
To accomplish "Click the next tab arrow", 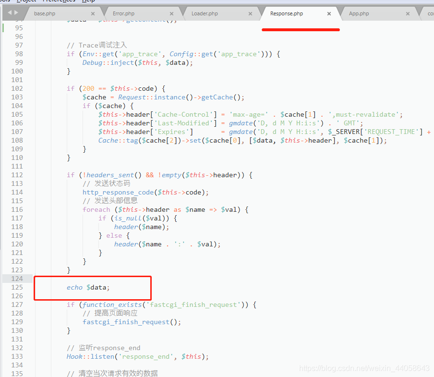I will [16, 12].
